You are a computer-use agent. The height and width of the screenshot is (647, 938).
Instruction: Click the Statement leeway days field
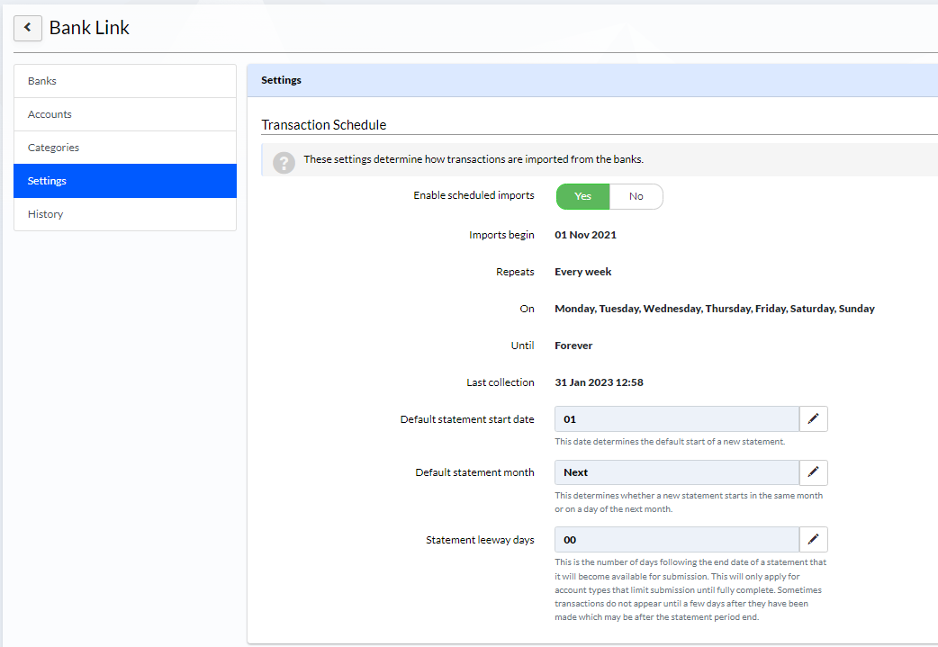tap(677, 539)
